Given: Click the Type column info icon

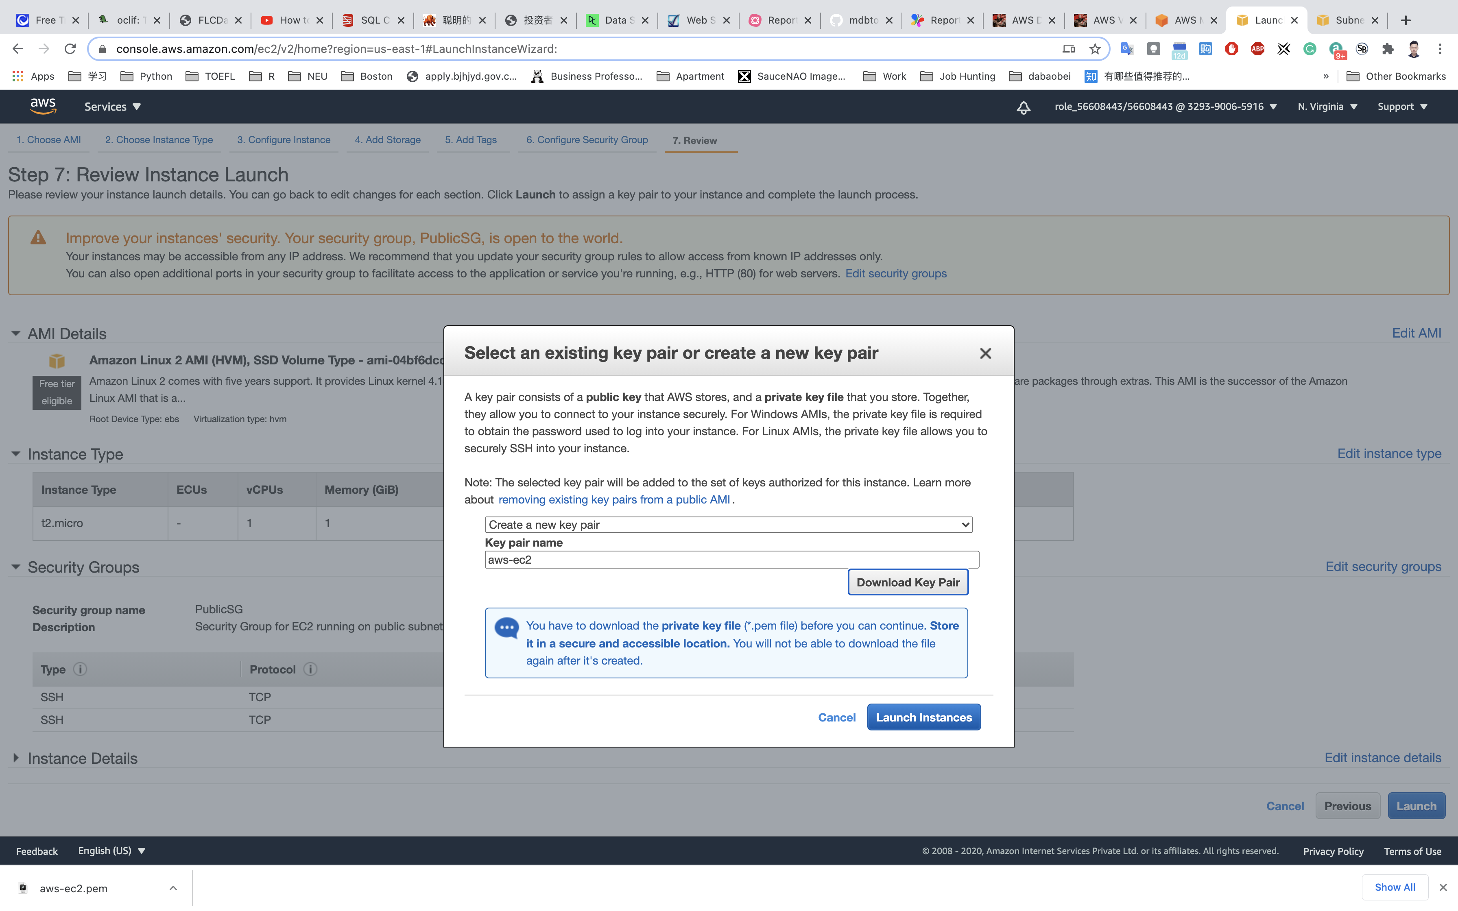Looking at the screenshot, I should pos(80,669).
